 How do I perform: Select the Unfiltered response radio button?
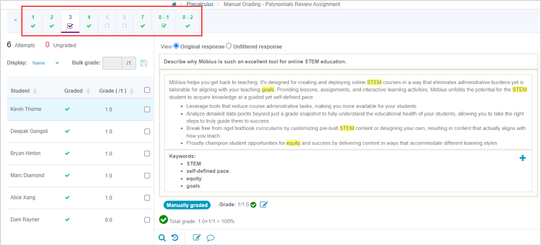coord(229,46)
